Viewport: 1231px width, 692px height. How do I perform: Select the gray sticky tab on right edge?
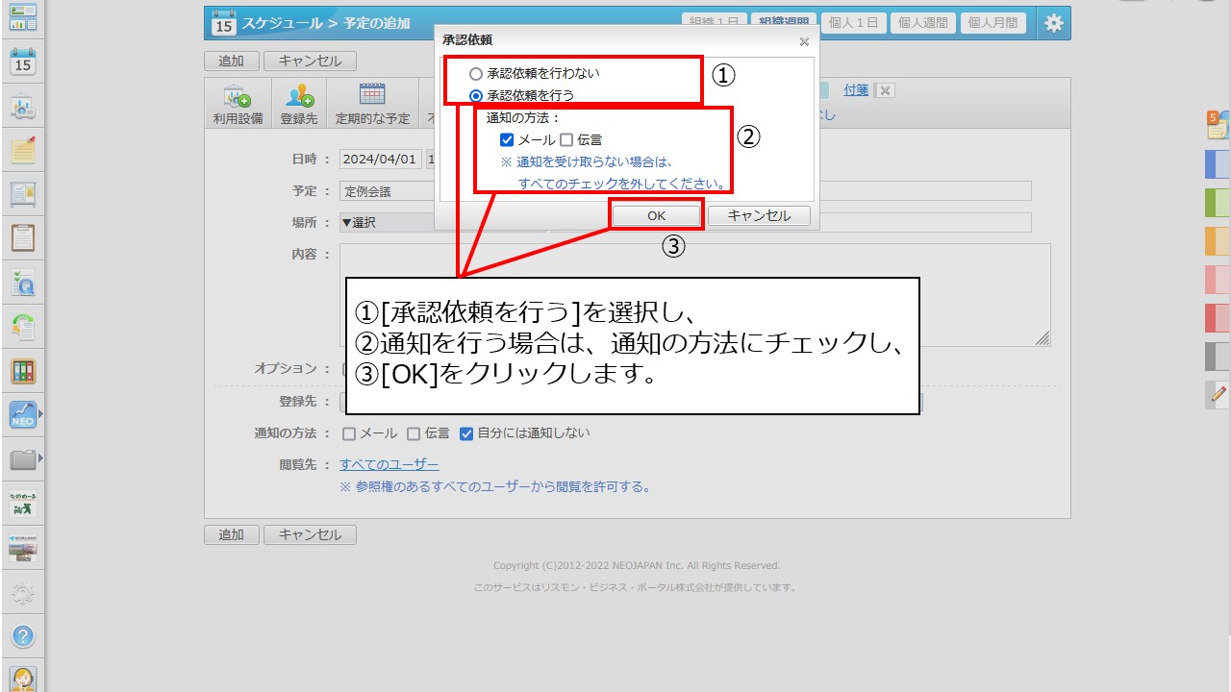1218,357
